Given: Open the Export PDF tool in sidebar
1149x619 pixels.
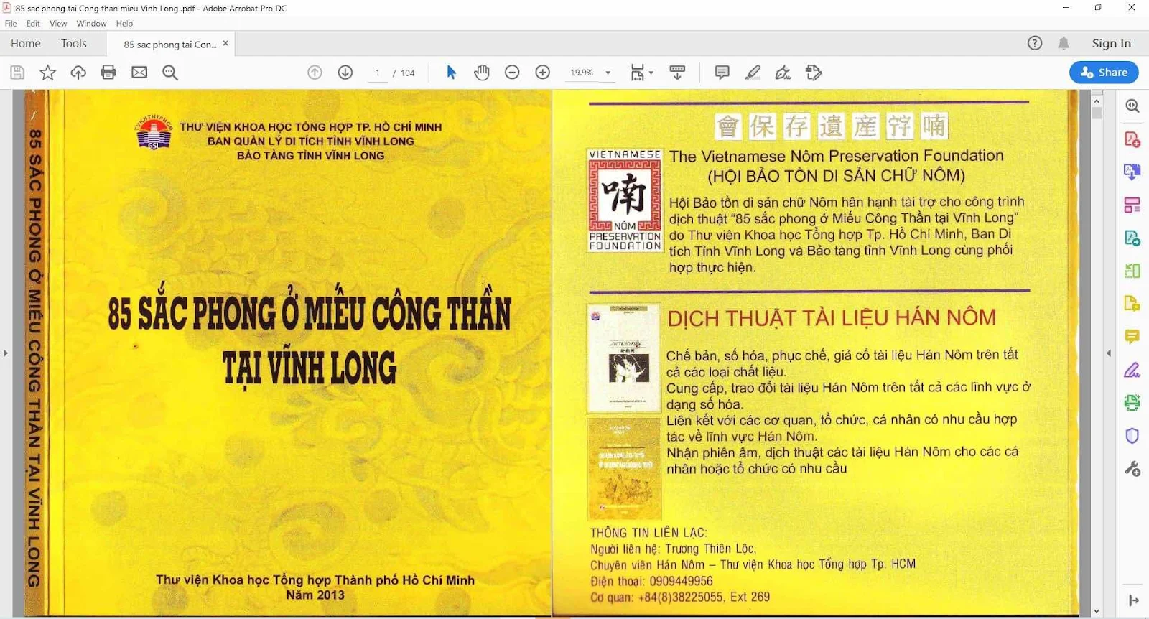Looking at the screenshot, I should click(x=1132, y=238).
